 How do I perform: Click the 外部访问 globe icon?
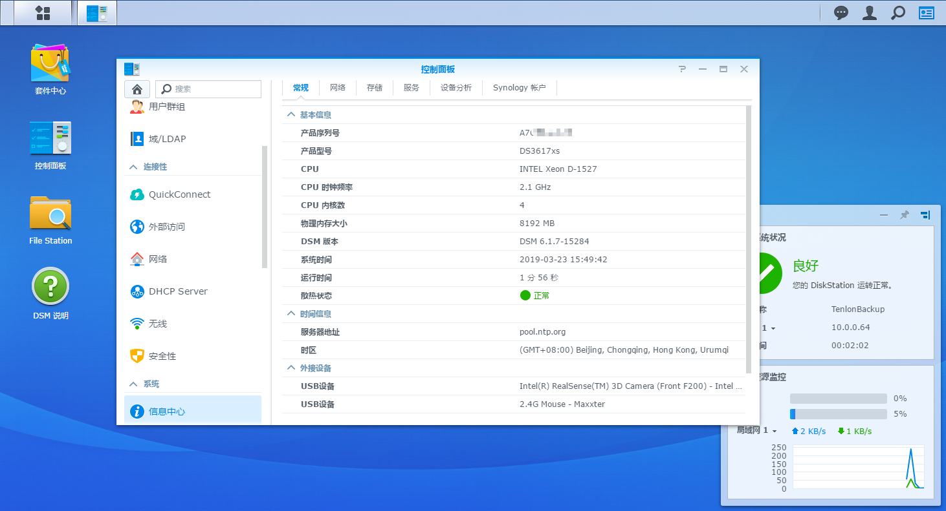pyautogui.click(x=137, y=227)
